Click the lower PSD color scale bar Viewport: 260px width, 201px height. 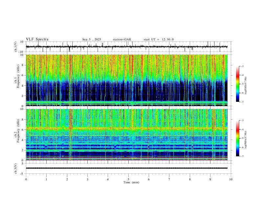tap(238, 138)
